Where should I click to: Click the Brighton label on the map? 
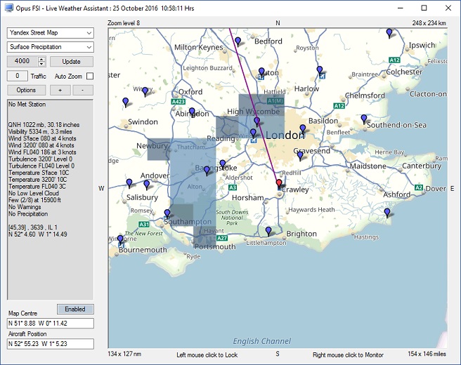[301, 234]
